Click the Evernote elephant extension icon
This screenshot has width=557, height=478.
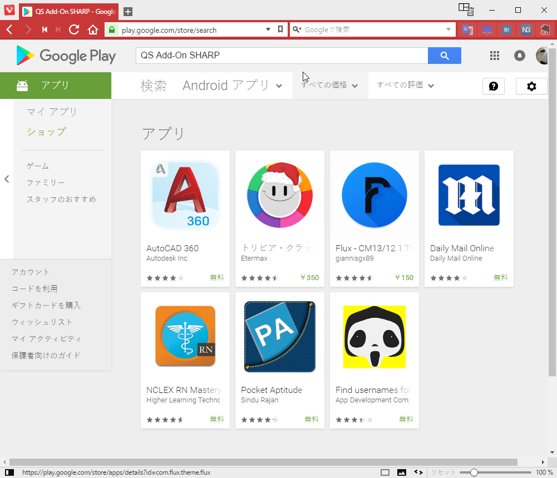click(545, 30)
